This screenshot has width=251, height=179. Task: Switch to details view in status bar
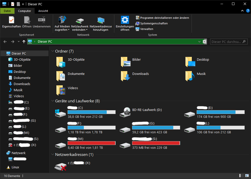pyautogui.click(x=241, y=176)
